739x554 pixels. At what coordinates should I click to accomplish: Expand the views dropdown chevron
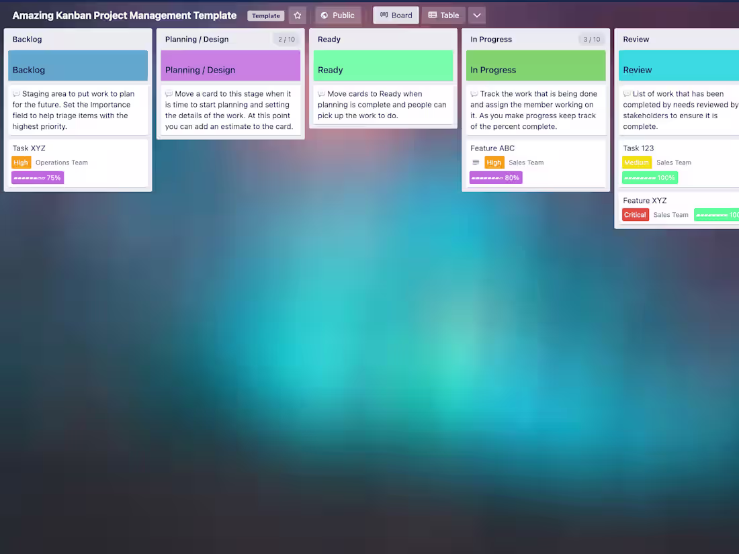477,15
